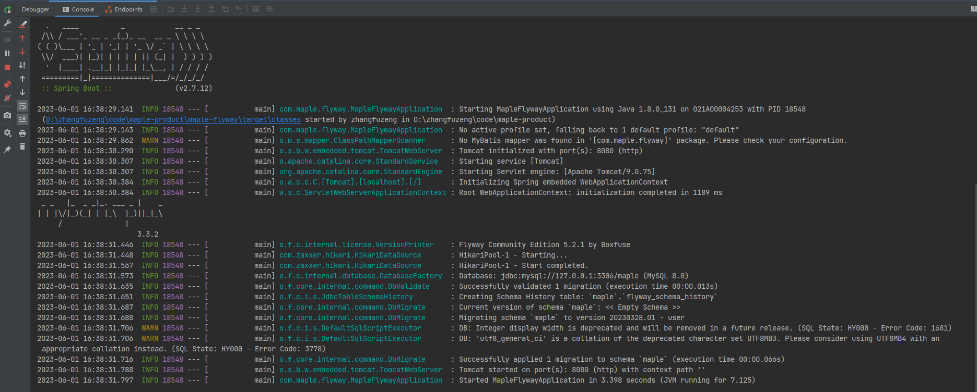
Task: Click the red down arrow in console toolbar
Action: pyautogui.click(x=22, y=52)
